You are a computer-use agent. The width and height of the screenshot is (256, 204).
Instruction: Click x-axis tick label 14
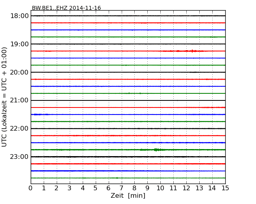(212, 188)
